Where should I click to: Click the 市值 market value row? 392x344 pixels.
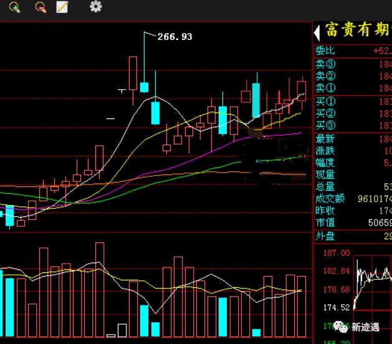tap(353, 222)
